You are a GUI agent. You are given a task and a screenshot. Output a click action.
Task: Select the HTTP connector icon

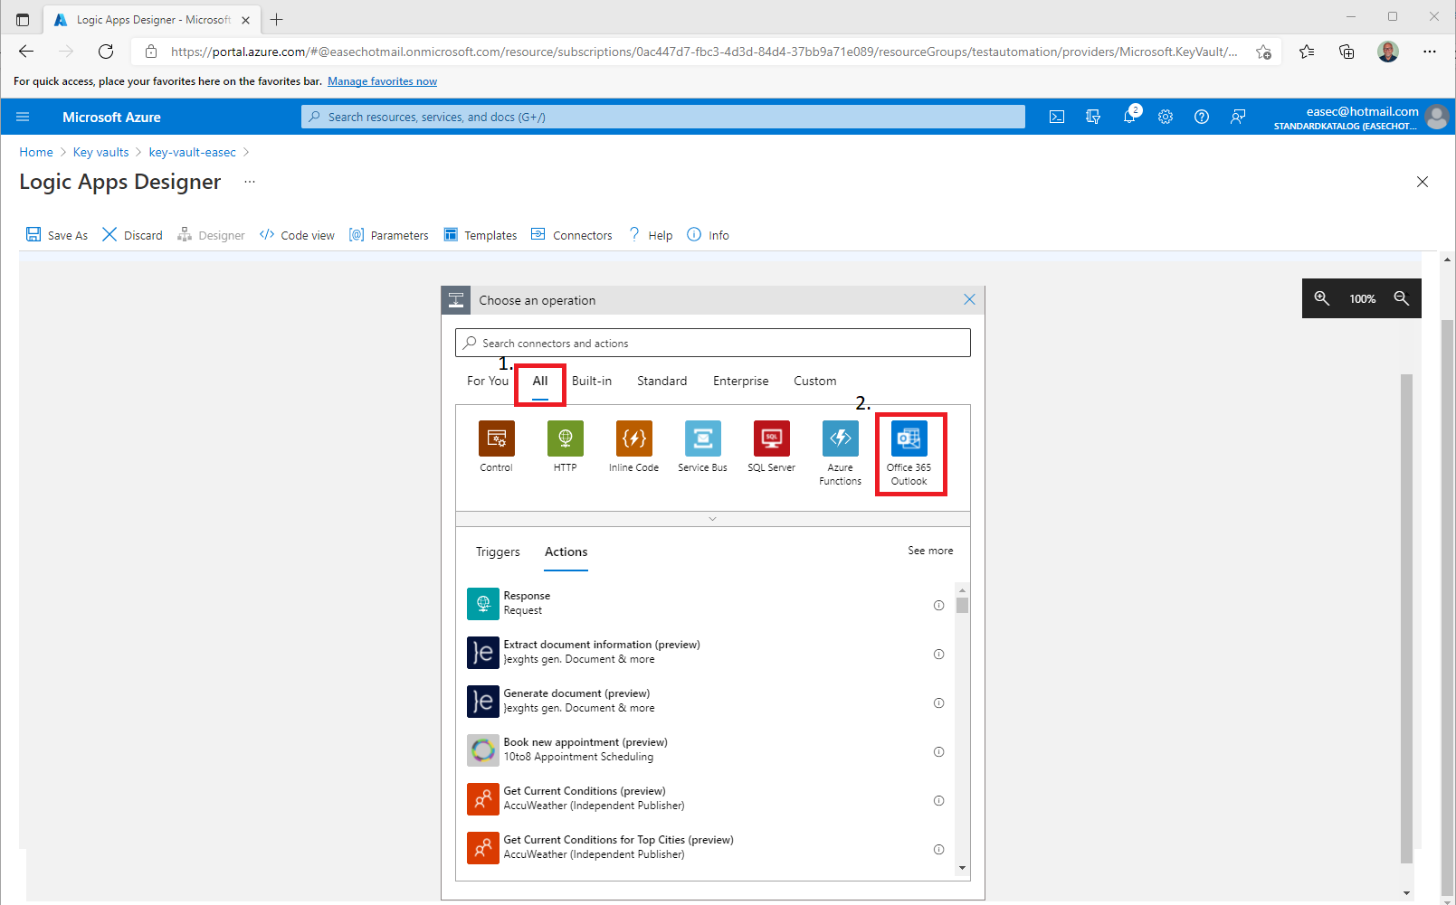(x=565, y=439)
